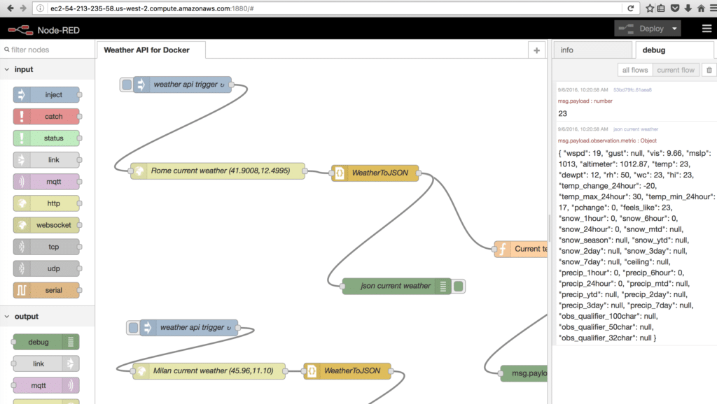The width and height of the screenshot is (717, 404).
Task: Pick the http input node in palette
Action: click(46, 203)
